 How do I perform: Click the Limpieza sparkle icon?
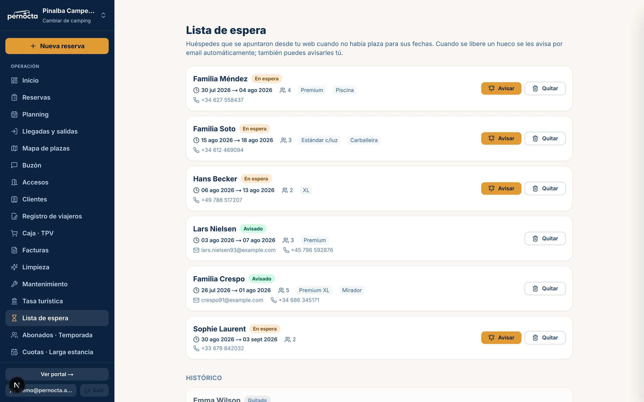[14, 267]
